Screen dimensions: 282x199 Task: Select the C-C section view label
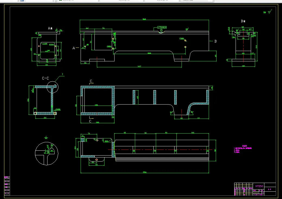point(45,78)
